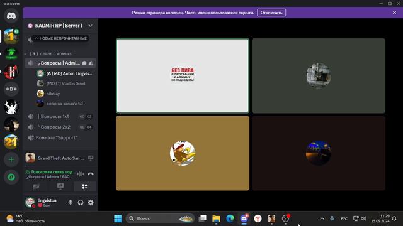The image size is (403, 226).
Task: Select Вопросы | Admins voice channel
Action: [x=60, y=63]
